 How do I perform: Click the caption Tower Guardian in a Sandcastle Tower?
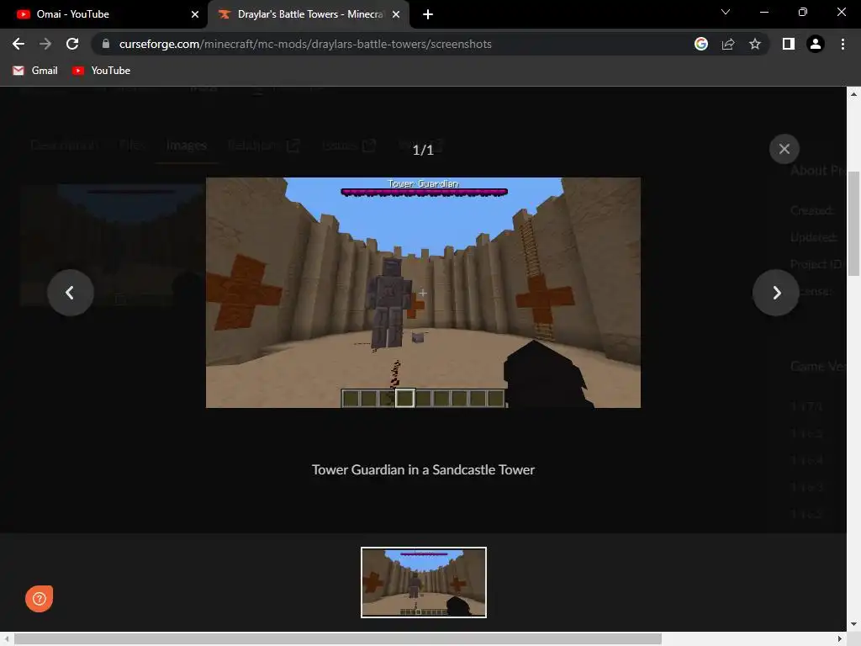coord(424,469)
